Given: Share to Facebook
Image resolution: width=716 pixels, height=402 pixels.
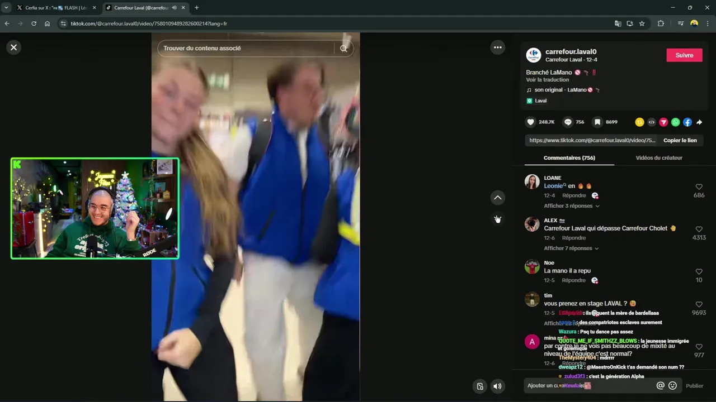Looking at the screenshot, I should point(687,122).
